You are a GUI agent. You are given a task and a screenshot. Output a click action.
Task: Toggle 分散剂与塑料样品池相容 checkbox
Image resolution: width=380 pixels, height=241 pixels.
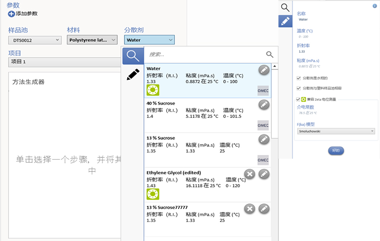point(299,88)
